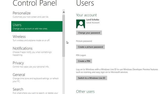Select the Users category
Viewport: 168px width, 94px height.
[x=37, y=26]
